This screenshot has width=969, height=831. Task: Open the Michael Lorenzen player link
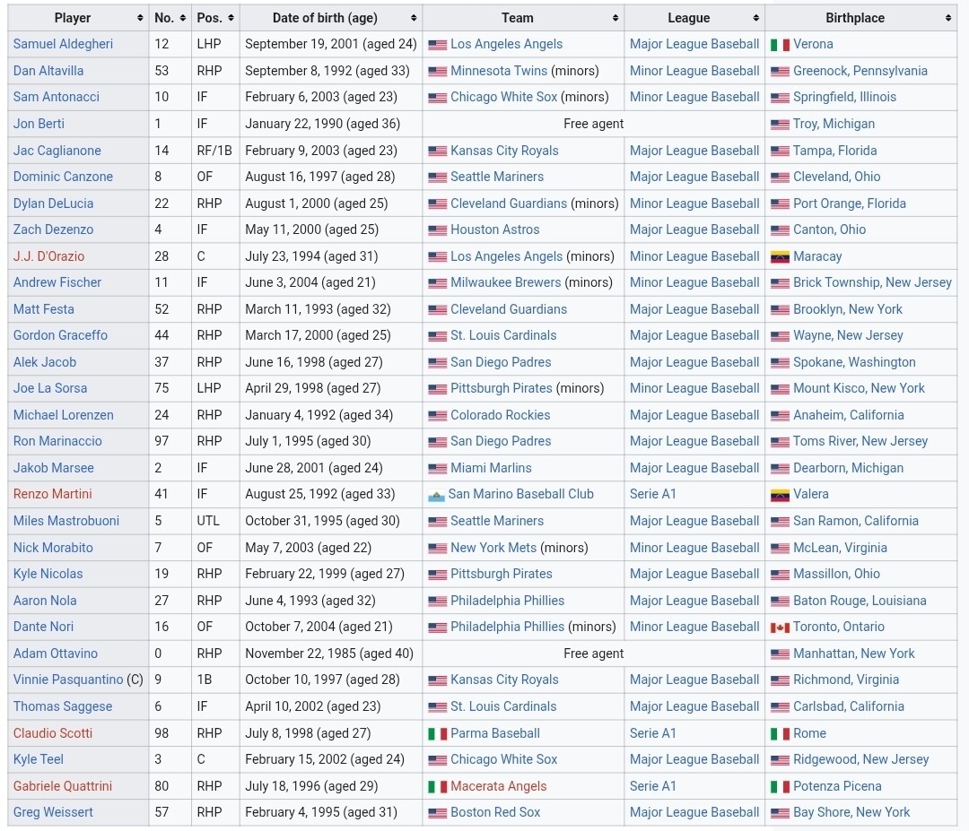click(x=64, y=415)
